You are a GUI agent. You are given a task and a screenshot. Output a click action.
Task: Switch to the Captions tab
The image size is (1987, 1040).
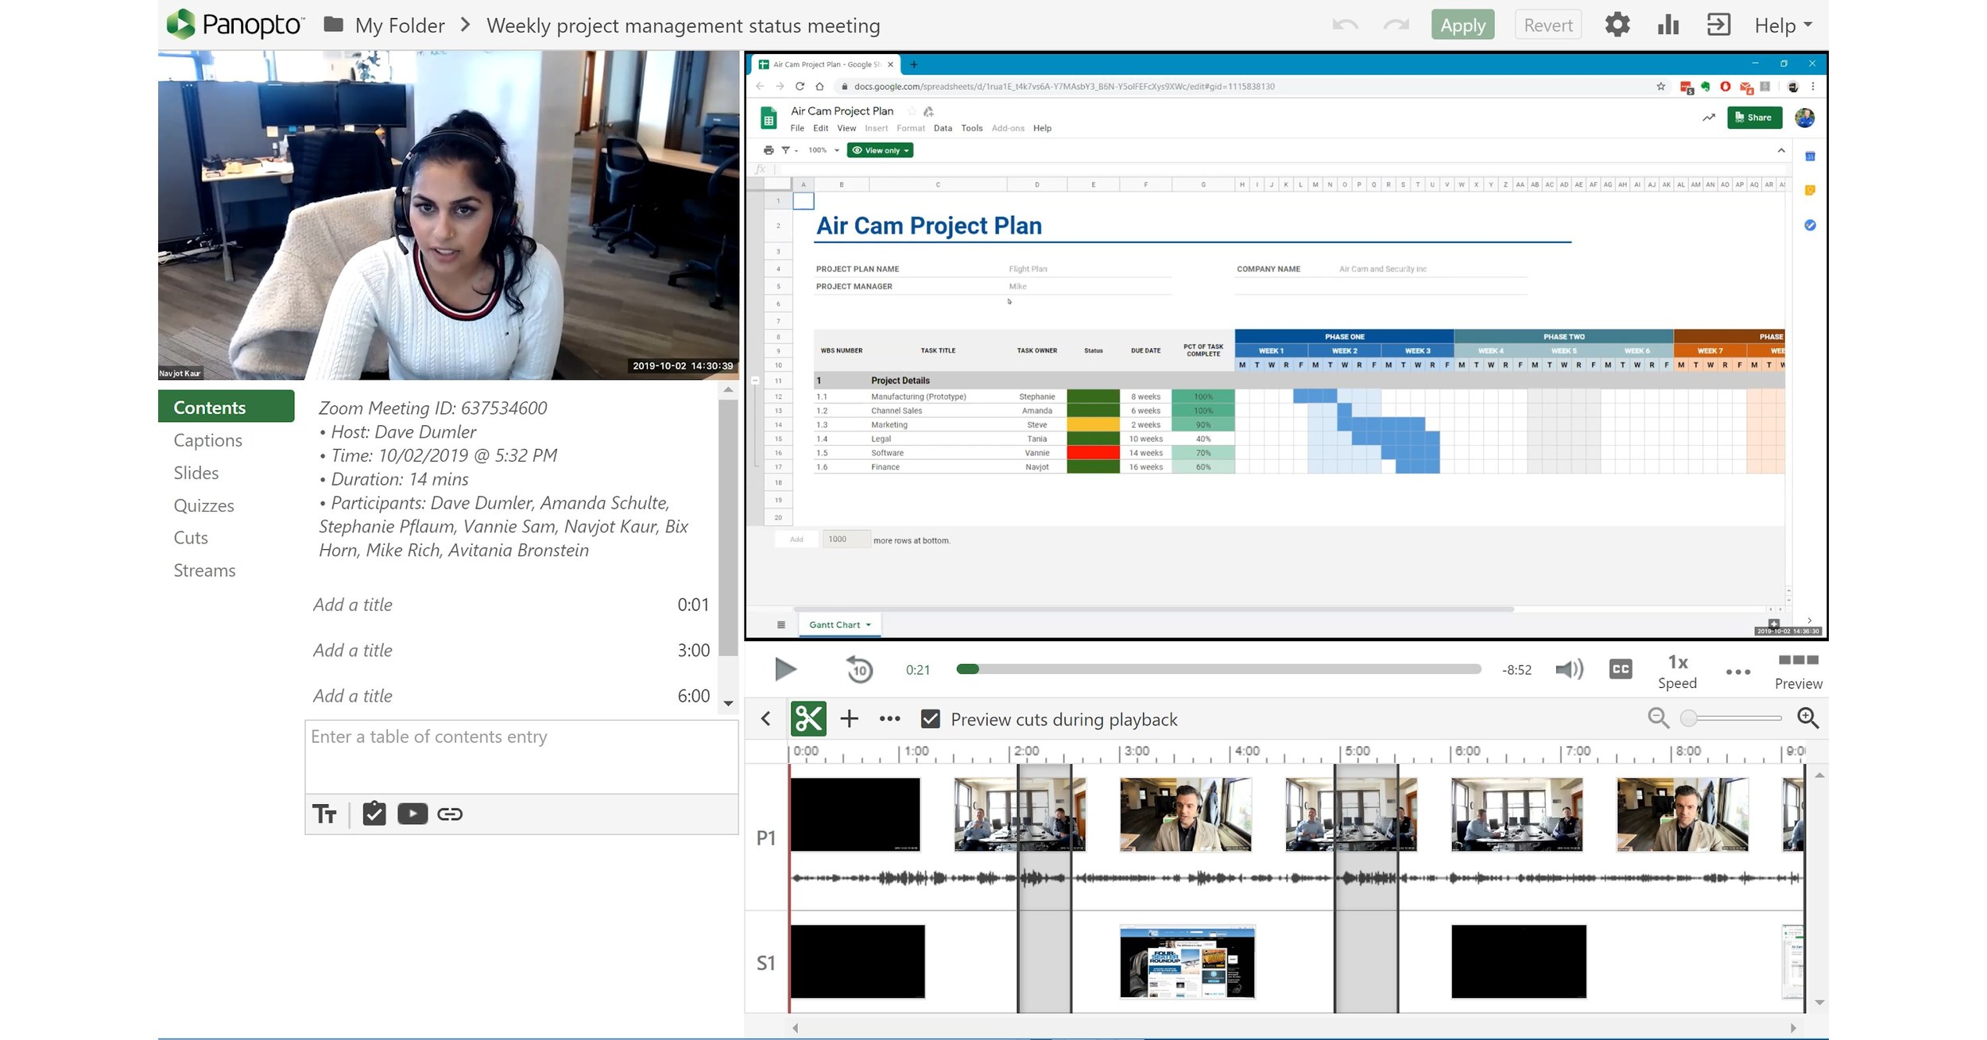tap(207, 439)
